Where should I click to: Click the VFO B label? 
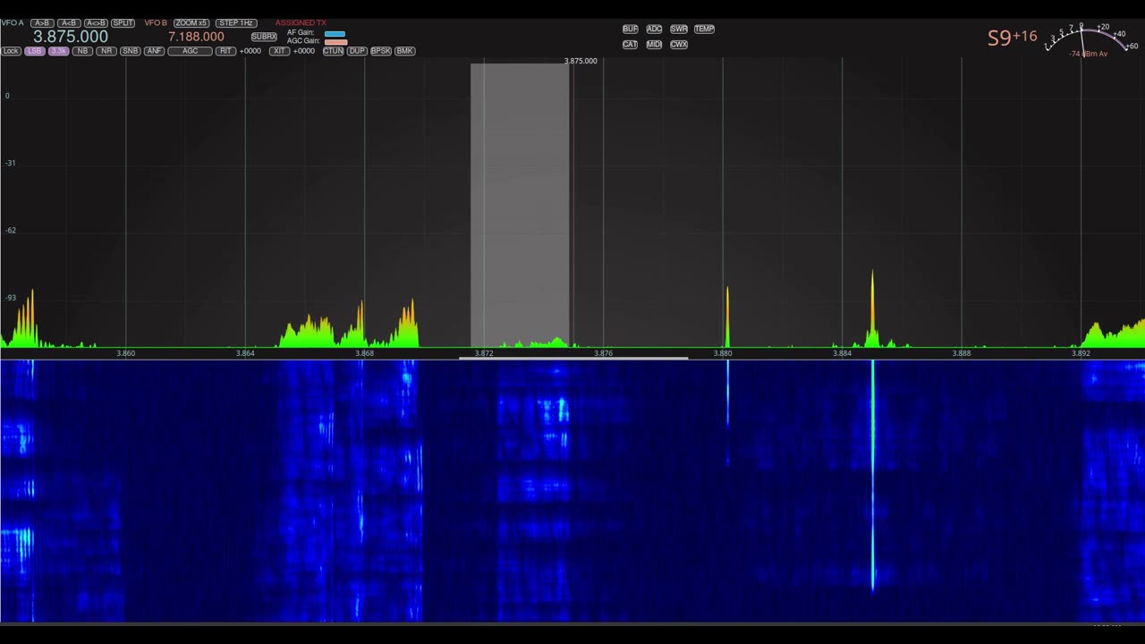click(x=156, y=23)
